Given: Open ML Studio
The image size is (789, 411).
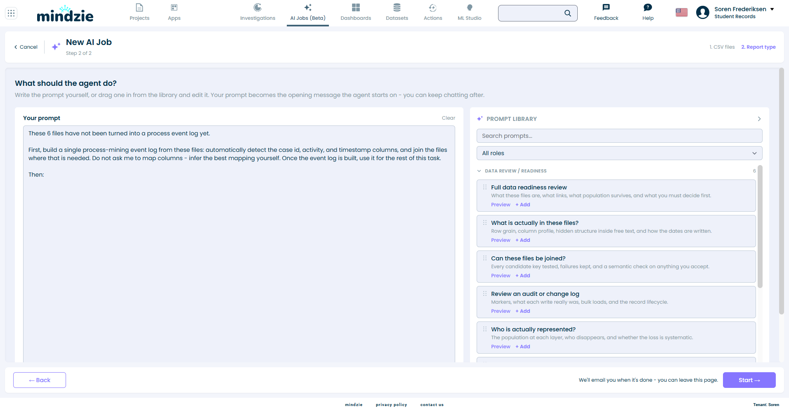Looking at the screenshot, I should (x=470, y=12).
